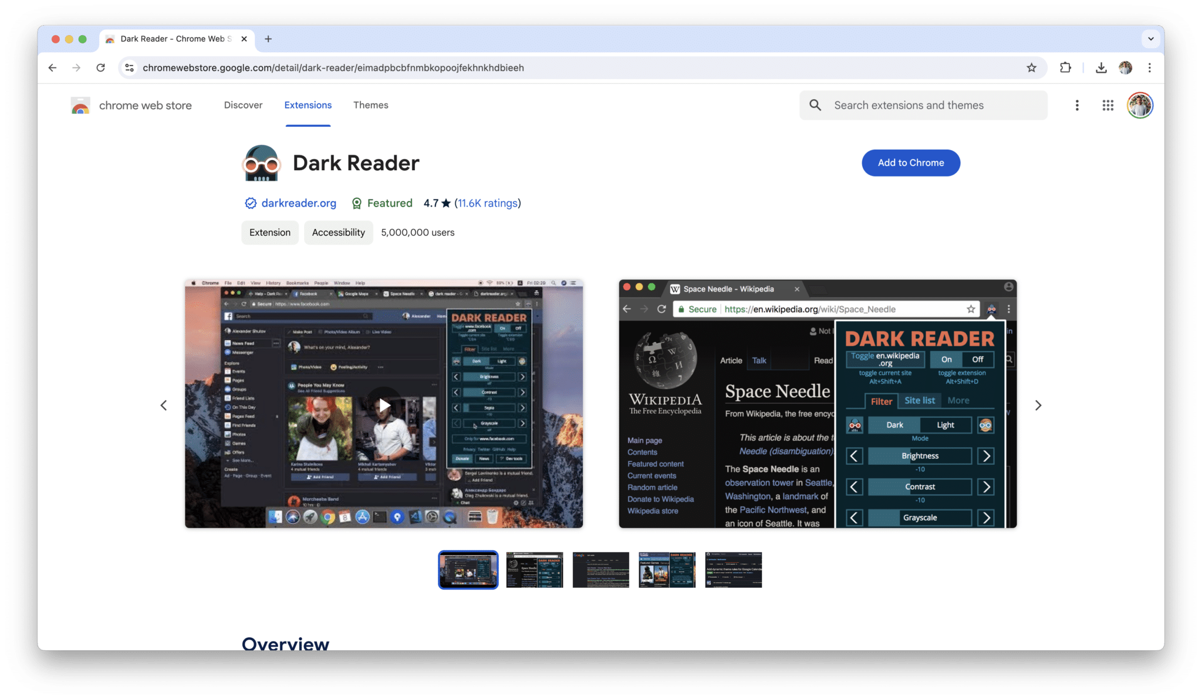Click the Chrome Web Store rainbow logo
This screenshot has width=1202, height=700.
point(80,106)
